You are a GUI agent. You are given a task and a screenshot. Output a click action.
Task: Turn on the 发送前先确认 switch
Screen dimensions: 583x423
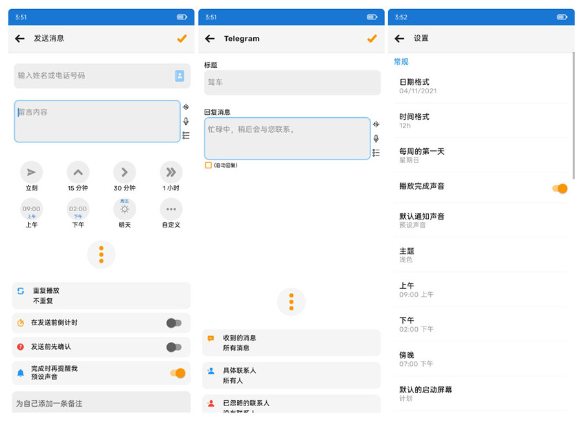tap(174, 347)
